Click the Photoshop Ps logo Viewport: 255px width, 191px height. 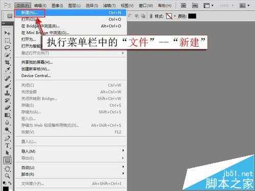[8, 6]
